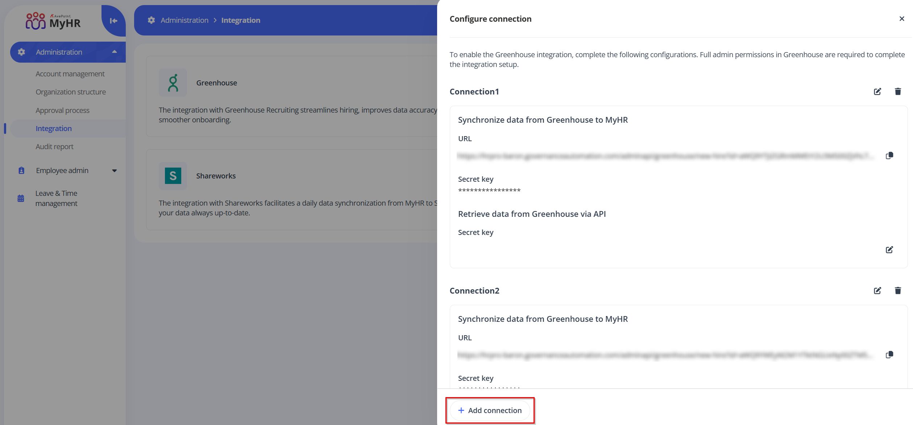
Task: Click Administration breadcrumb link
Action: click(184, 20)
